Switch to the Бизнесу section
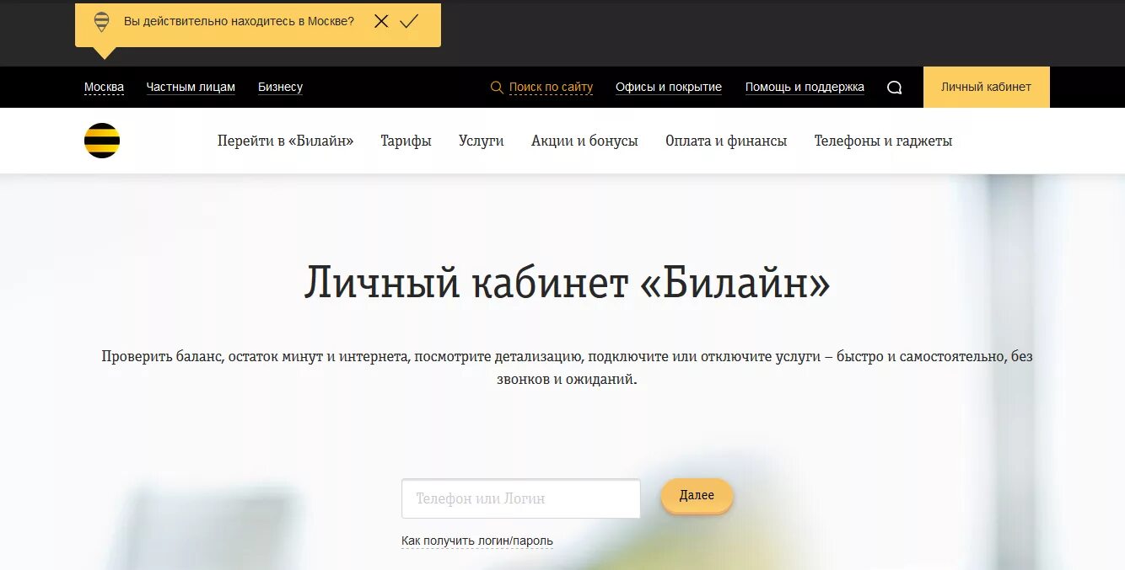This screenshot has width=1125, height=570. point(280,87)
